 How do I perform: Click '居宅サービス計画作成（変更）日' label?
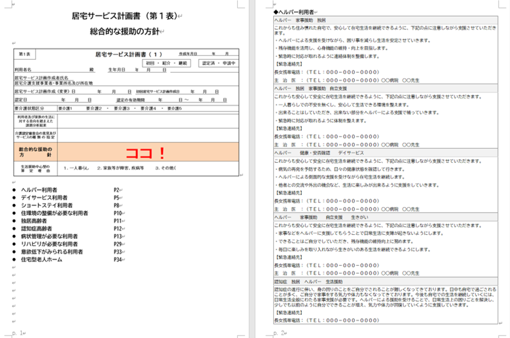tap(45, 91)
